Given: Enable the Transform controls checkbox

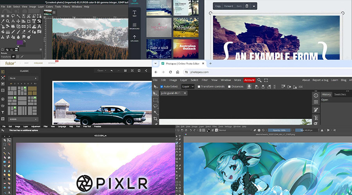Looking at the screenshot, I should (199, 87).
